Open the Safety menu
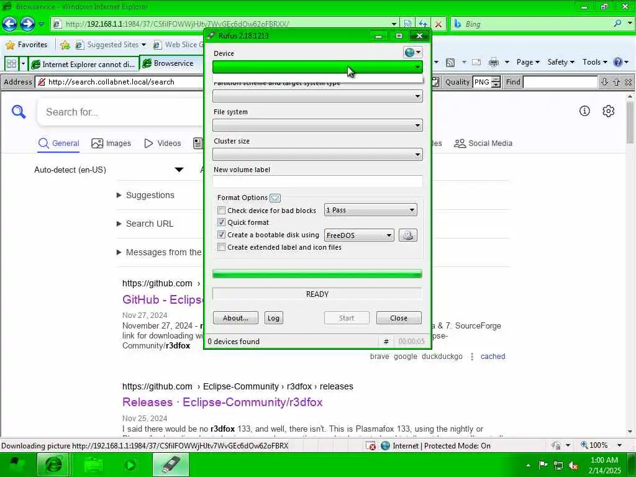The height and width of the screenshot is (477, 636). pos(561,62)
